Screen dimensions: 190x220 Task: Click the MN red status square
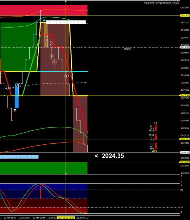point(156,148)
